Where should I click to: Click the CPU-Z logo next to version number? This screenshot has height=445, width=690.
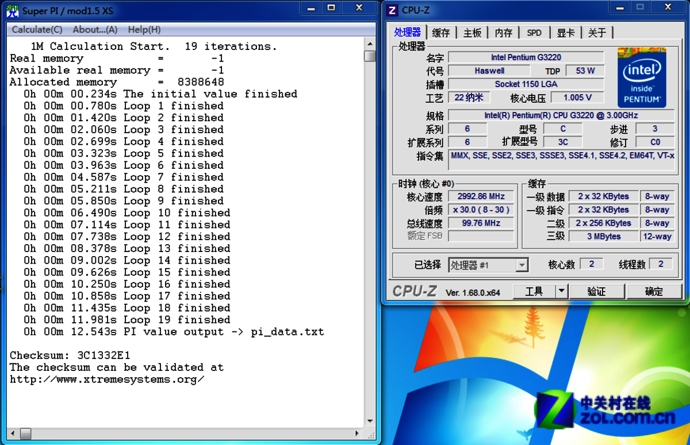coord(415,291)
